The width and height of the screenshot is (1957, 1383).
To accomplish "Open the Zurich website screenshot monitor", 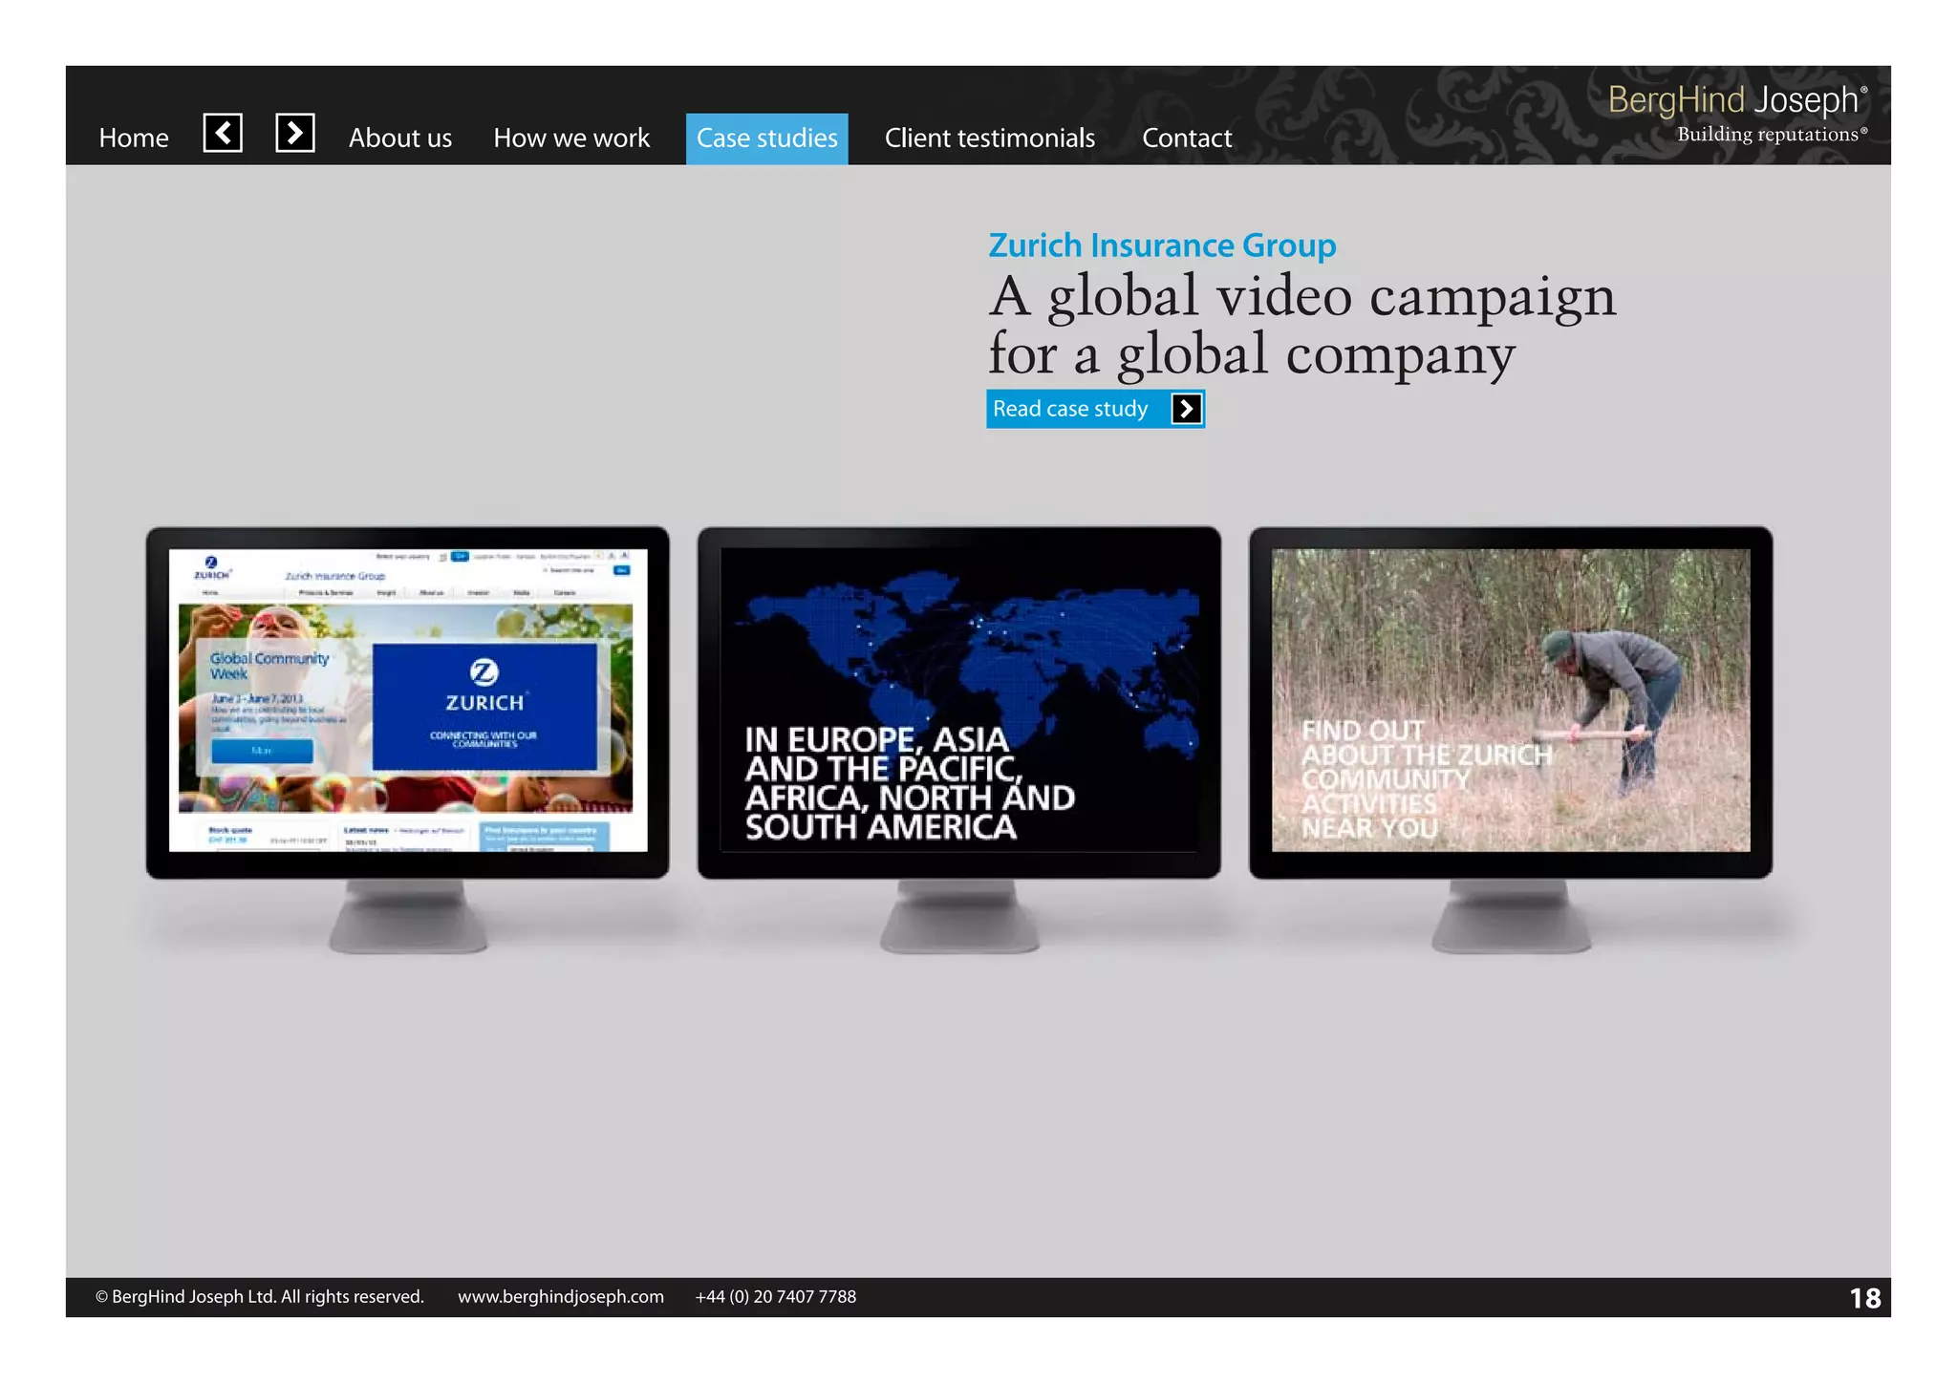I will click(x=408, y=702).
